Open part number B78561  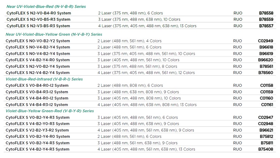coord(266,66)
